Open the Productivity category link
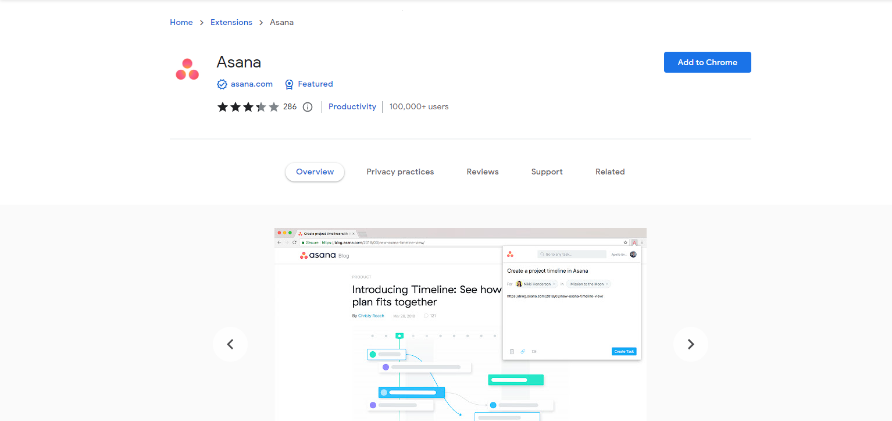Viewport: 892px width, 421px height. pyautogui.click(x=352, y=106)
